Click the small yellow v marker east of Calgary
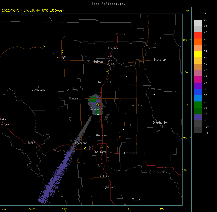 108,147
